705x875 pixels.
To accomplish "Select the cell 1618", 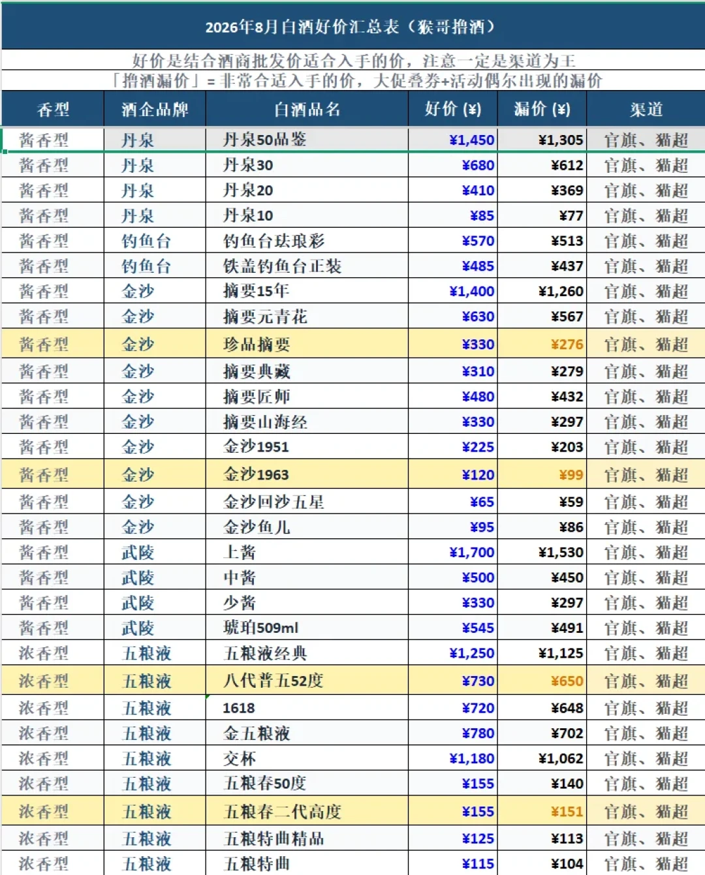I will (x=307, y=708).
